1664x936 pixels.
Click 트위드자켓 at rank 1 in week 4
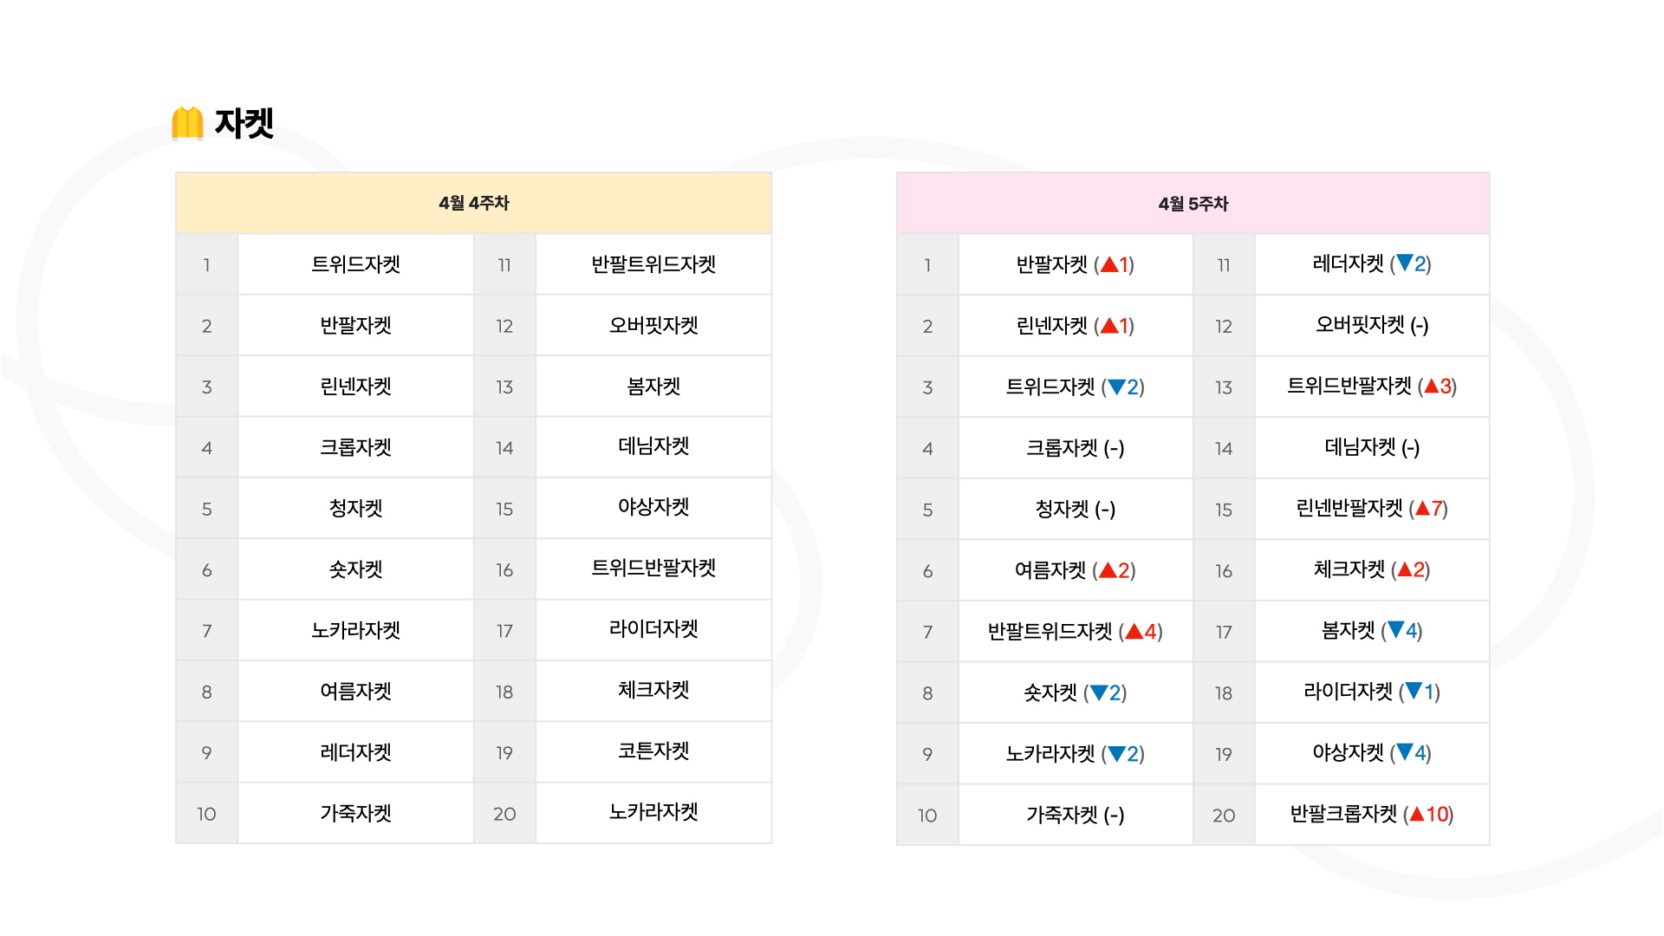356,264
